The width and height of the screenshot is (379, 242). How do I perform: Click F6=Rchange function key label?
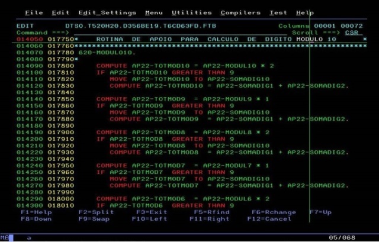pos(274,212)
